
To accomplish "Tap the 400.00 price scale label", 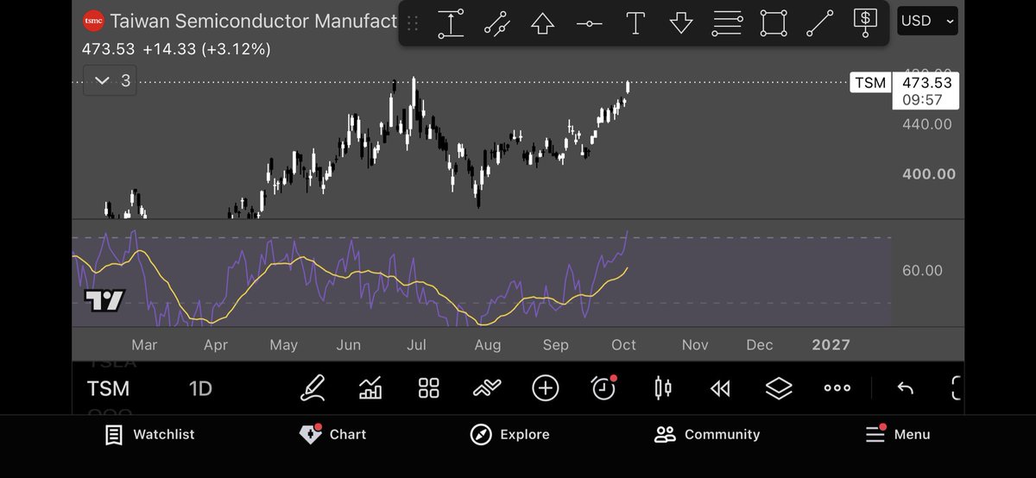I will click(929, 173).
